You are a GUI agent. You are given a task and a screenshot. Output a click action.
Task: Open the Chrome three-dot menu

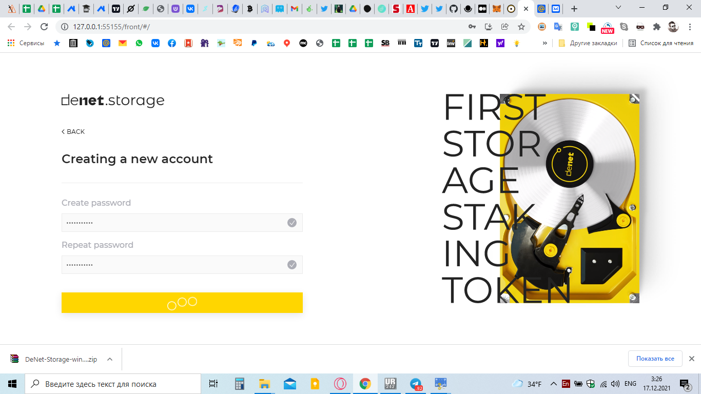coord(690,26)
